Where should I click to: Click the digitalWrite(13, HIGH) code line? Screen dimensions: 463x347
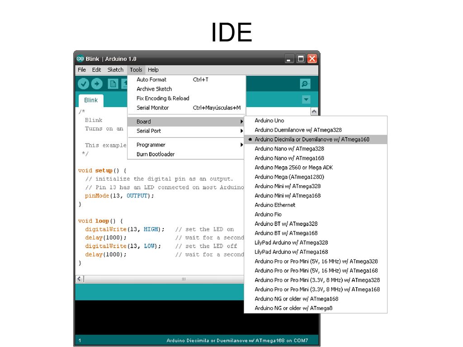click(x=125, y=229)
